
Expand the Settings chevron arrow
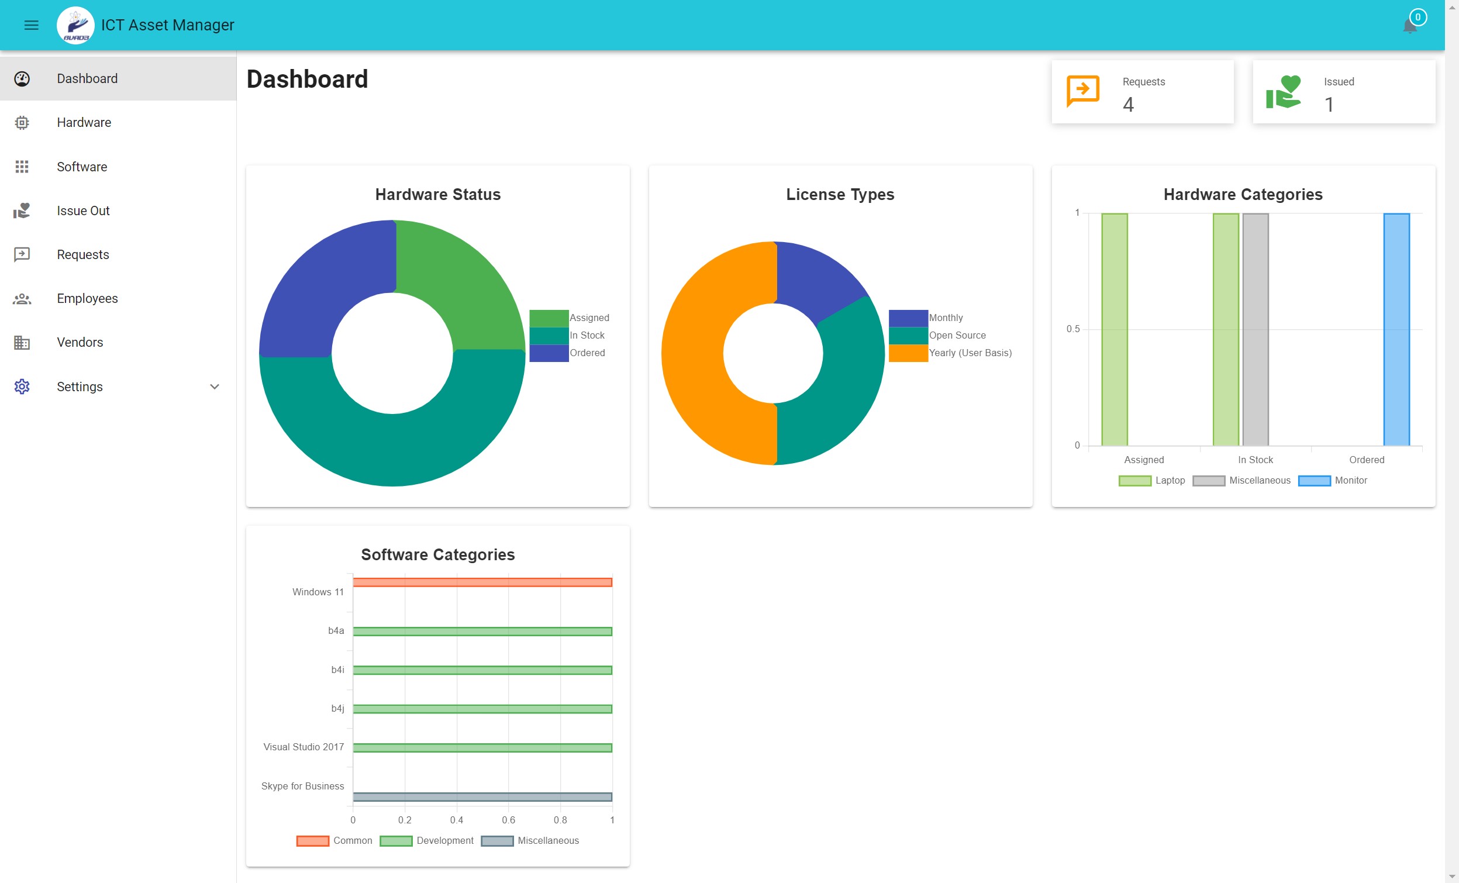click(x=215, y=387)
